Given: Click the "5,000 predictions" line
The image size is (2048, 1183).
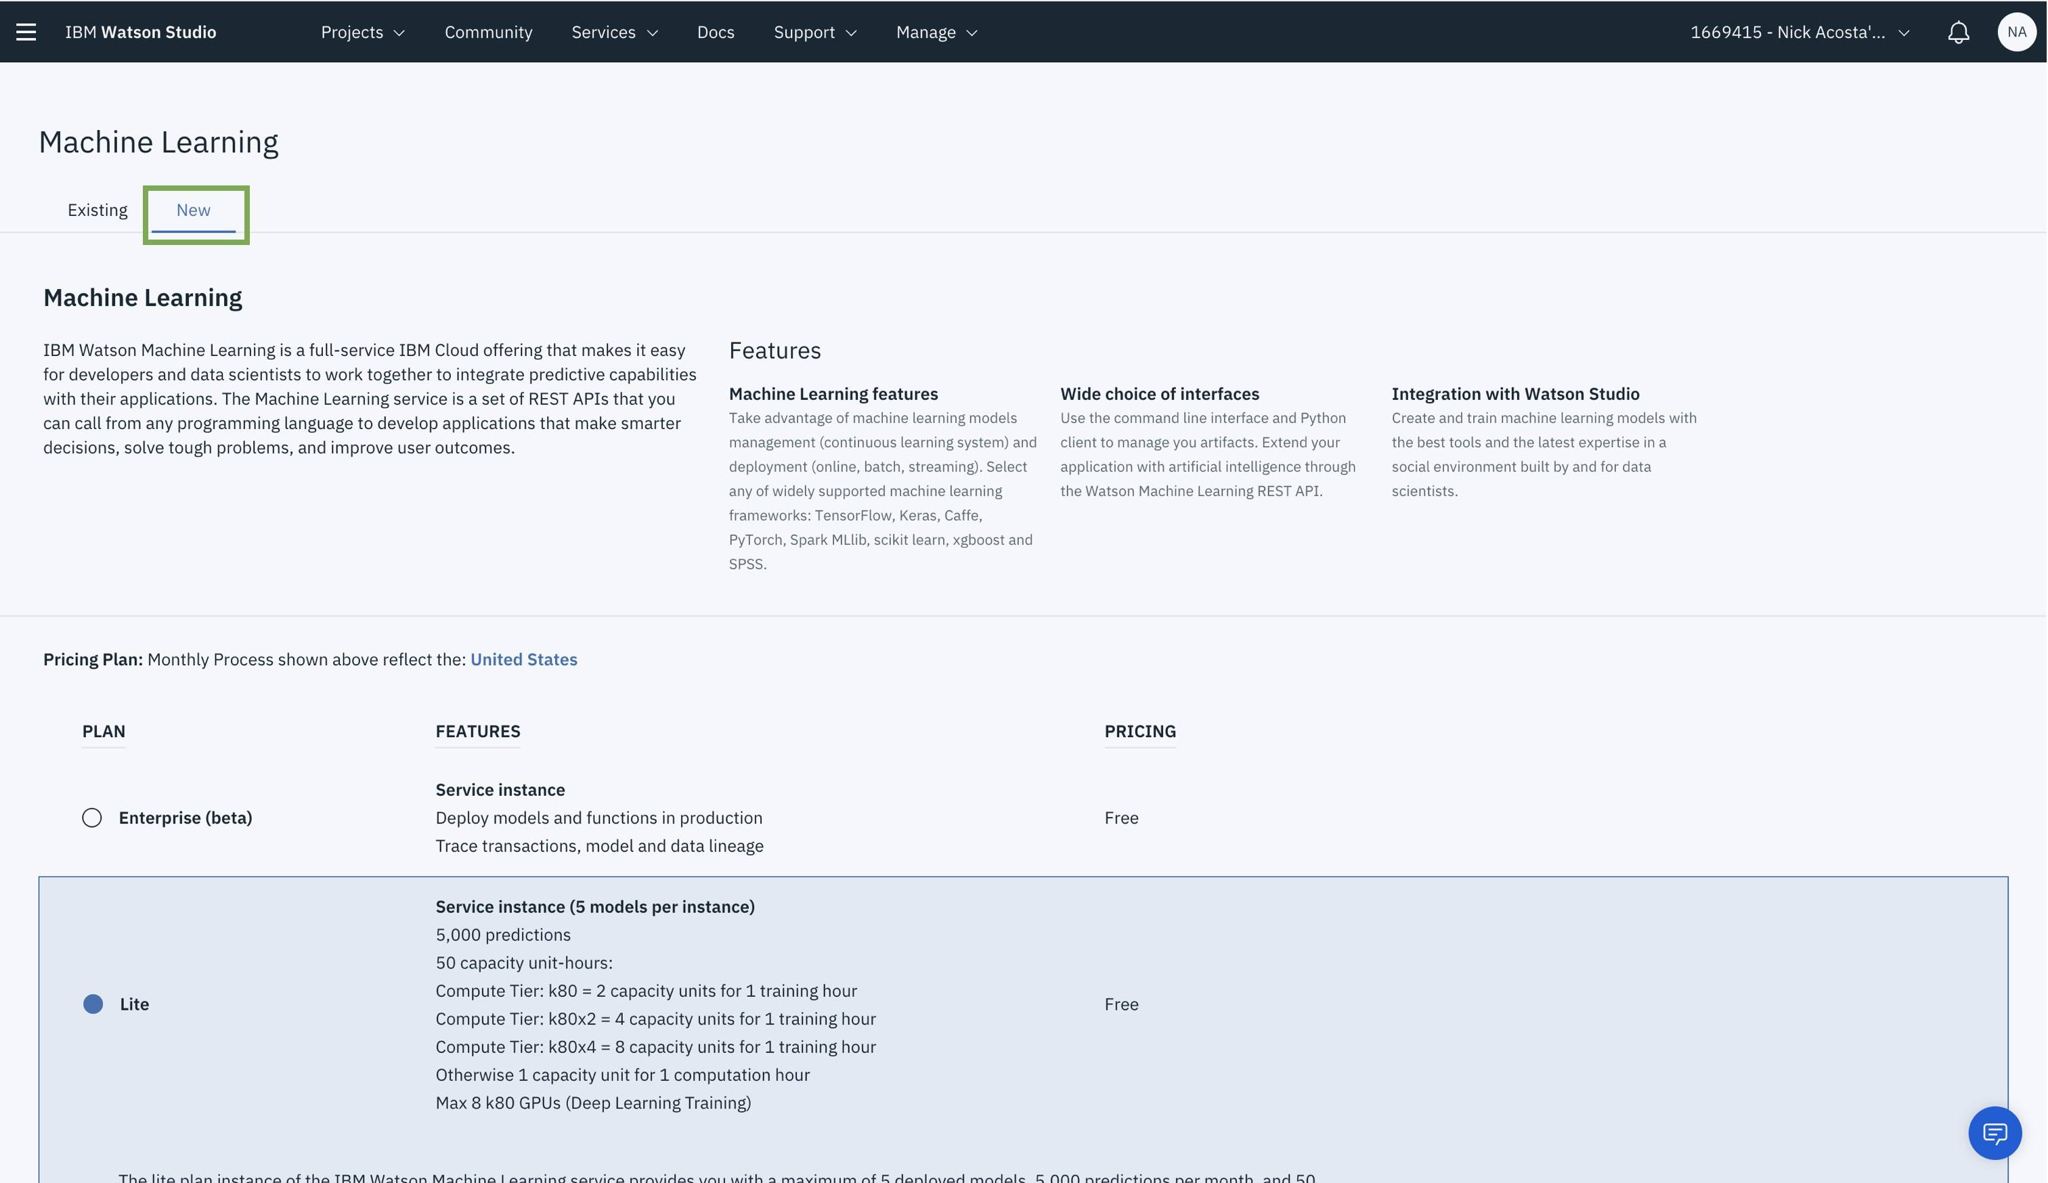Looking at the screenshot, I should tap(503, 935).
